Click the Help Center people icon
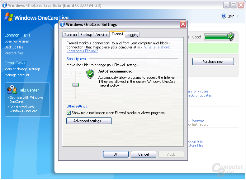Screen dimensions: 246x180 pos(12,90)
